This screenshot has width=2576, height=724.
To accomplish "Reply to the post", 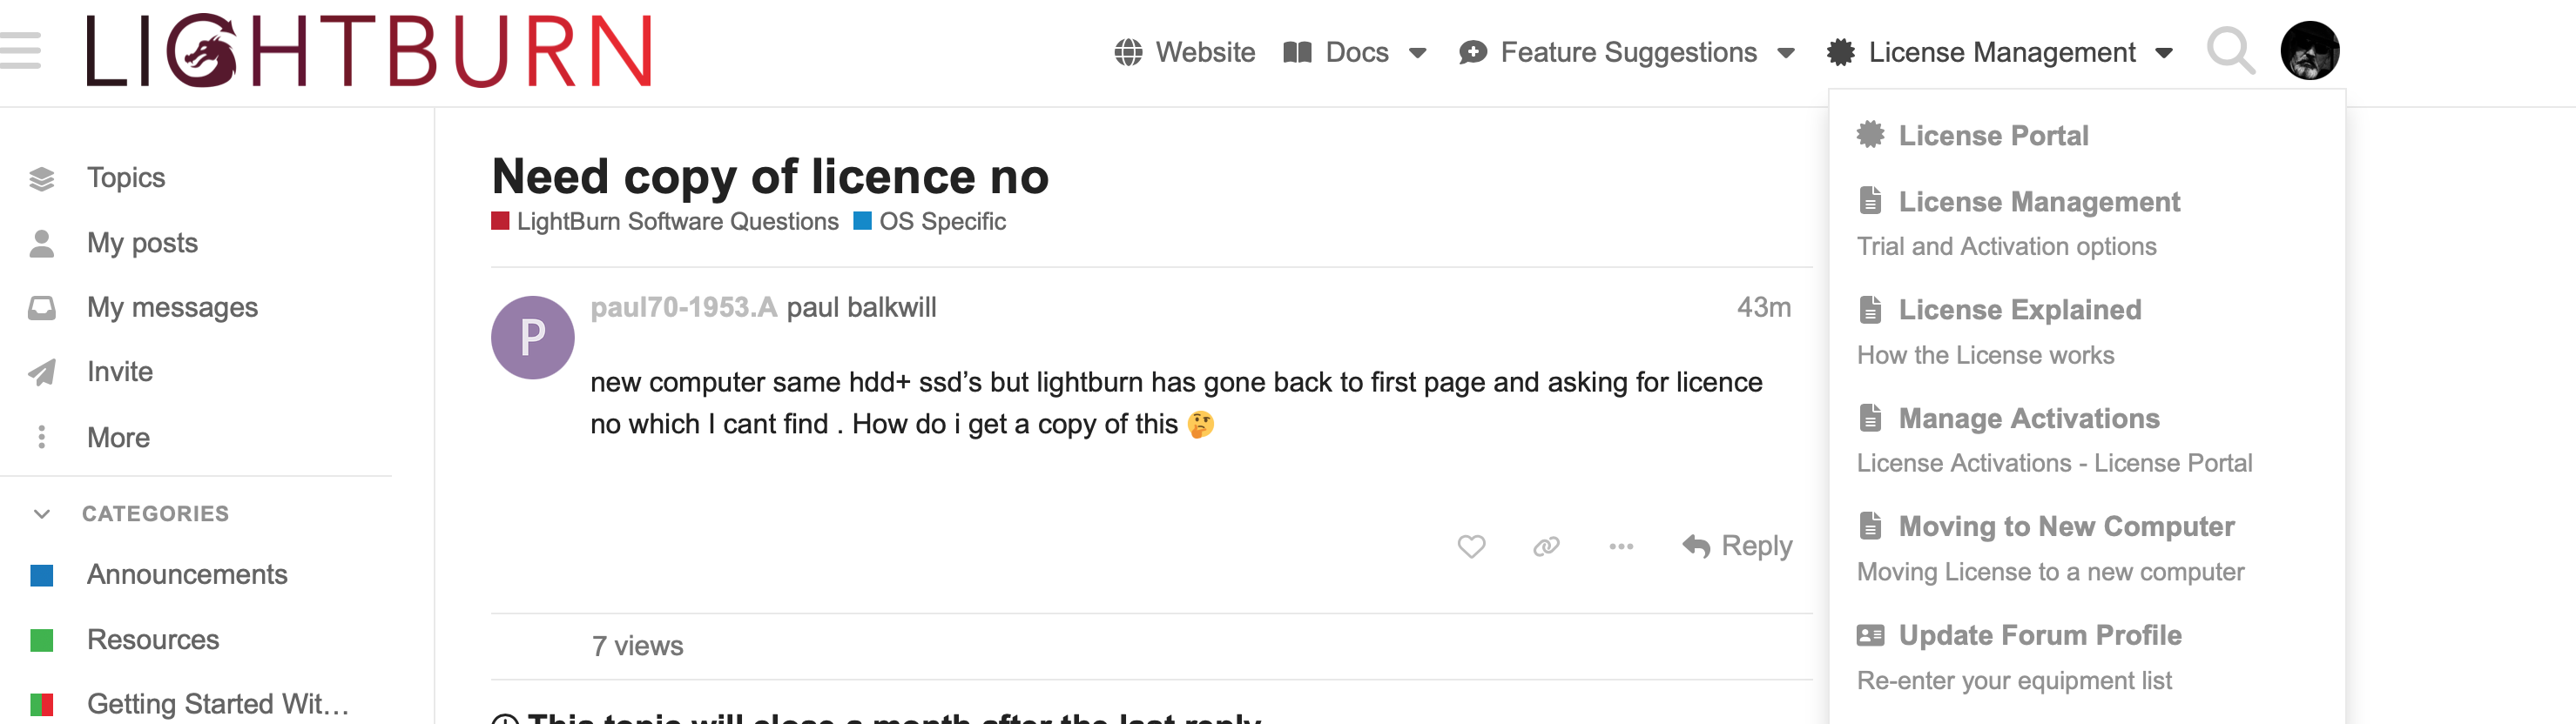I will pyautogui.click(x=1737, y=546).
